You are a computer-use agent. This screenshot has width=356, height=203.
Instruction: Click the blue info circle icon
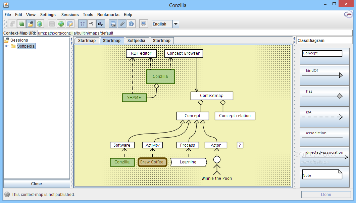(x=131, y=24)
